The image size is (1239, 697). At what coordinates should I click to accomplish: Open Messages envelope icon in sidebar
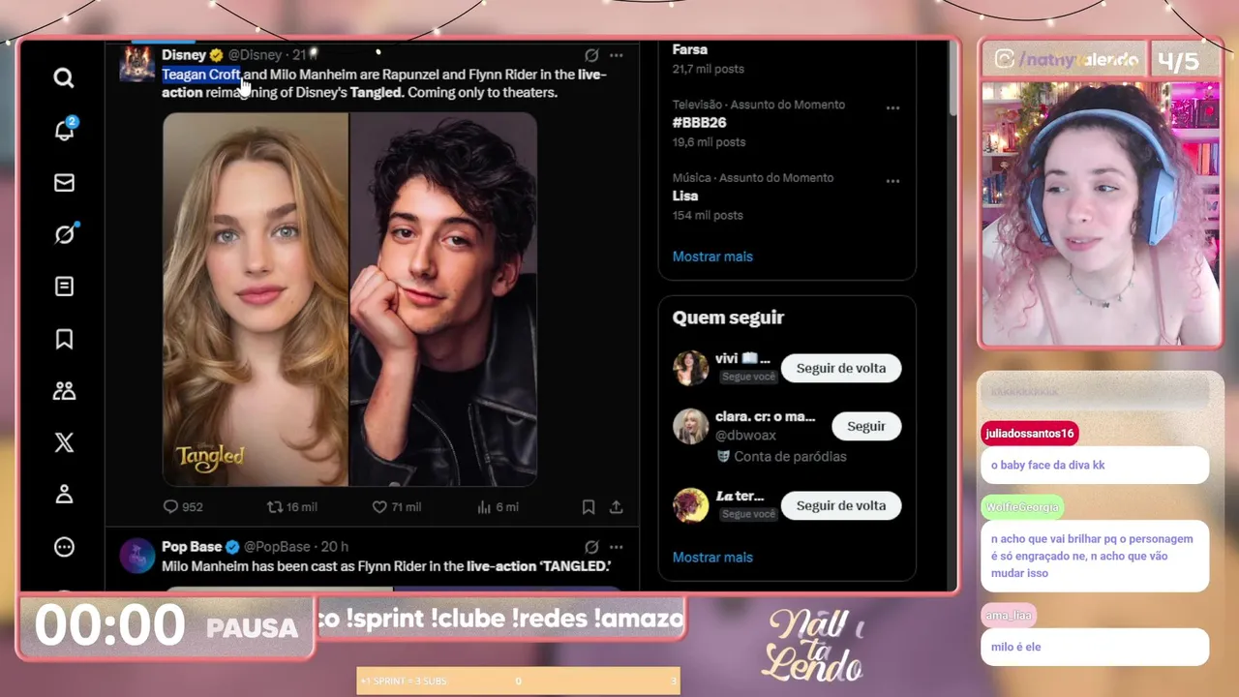[x=64, y=182]
